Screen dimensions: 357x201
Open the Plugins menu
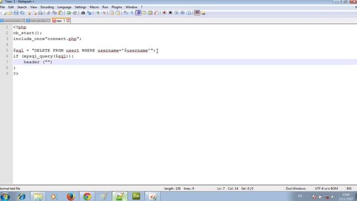click(117, 7)
